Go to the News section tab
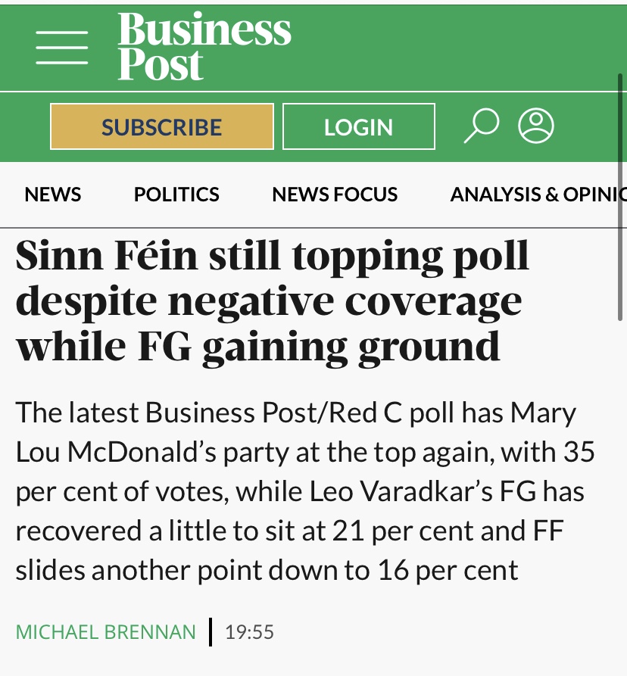Image resolution: width=627 pixels, height=676 pixels. (53, 195)
